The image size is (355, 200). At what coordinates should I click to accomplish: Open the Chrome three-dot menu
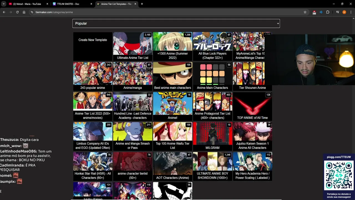[351, 12]
